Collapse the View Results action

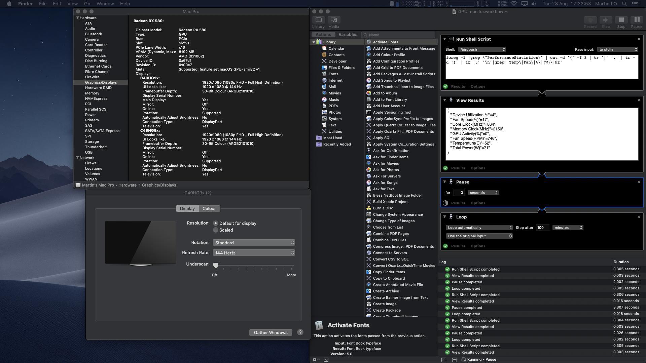(444, 100)
